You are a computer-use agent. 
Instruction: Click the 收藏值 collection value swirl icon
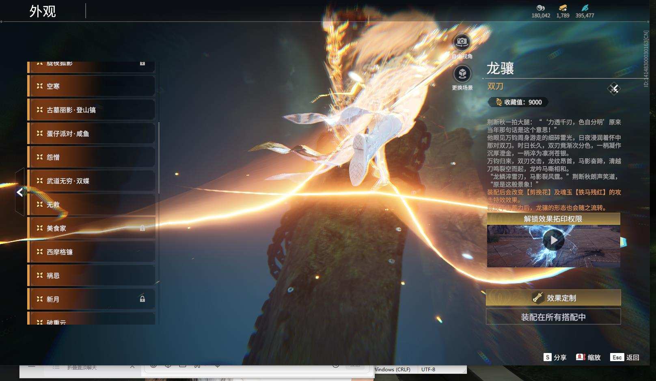click(498, 102)
